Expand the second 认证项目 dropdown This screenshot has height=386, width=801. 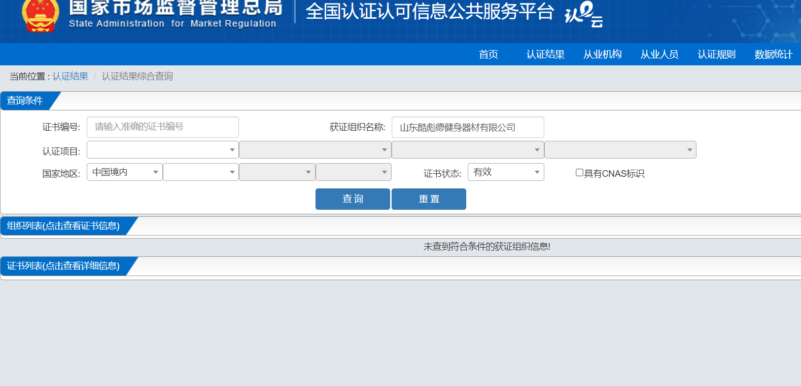pos(315,150)
